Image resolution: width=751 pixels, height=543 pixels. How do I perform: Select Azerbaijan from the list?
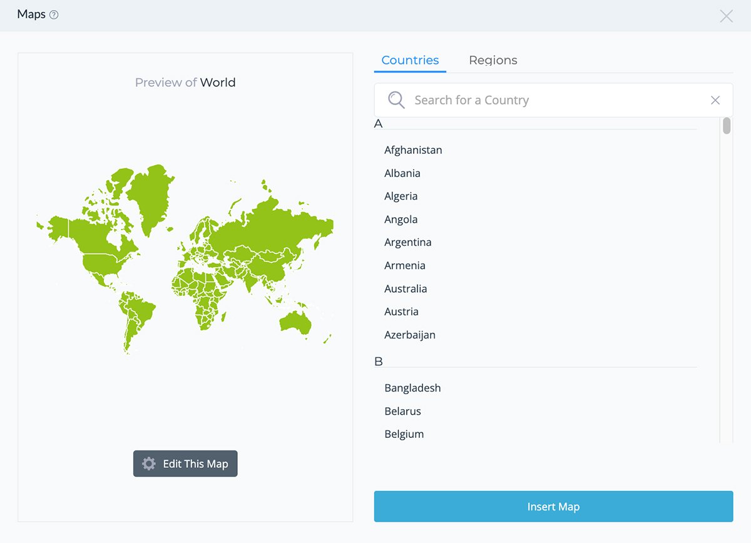tap(410, 335)
